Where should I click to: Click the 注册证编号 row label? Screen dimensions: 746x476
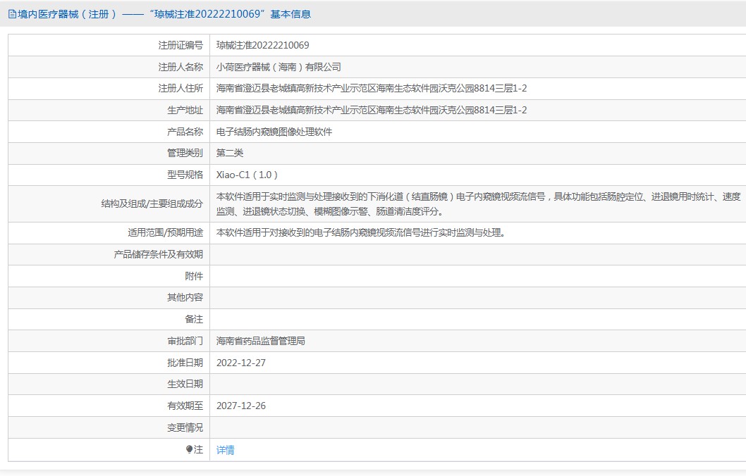coord(181,45)
